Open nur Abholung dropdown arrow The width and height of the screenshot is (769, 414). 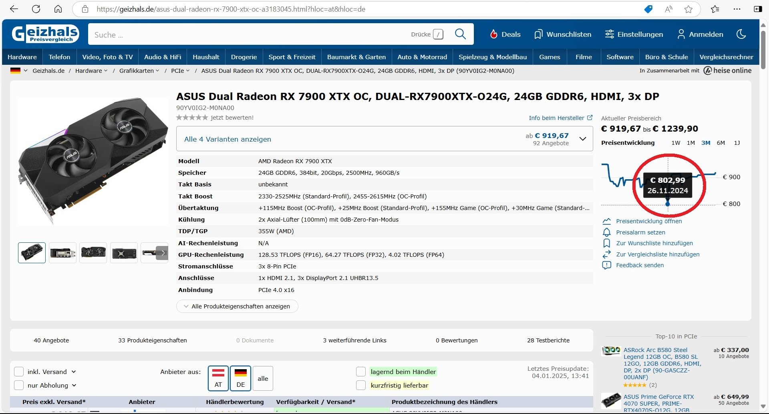[x=74, y=385]
